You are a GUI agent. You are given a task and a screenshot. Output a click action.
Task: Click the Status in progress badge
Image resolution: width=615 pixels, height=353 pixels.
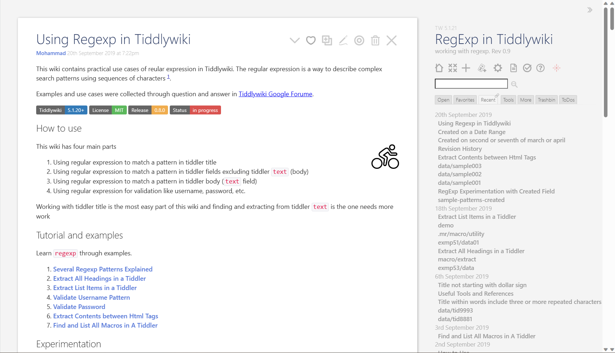point(195,110)
